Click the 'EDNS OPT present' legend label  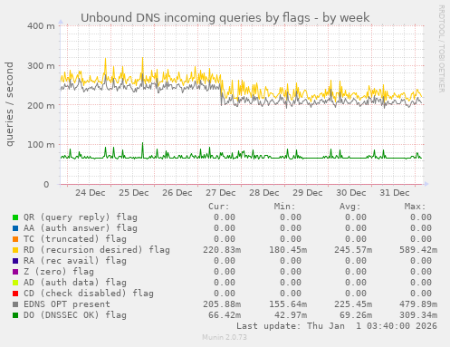click(x=67, y=304)
